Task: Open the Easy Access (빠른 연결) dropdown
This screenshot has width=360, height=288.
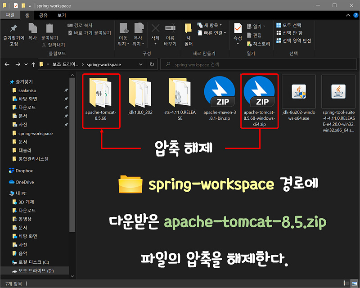Action: tap(212, 33)
